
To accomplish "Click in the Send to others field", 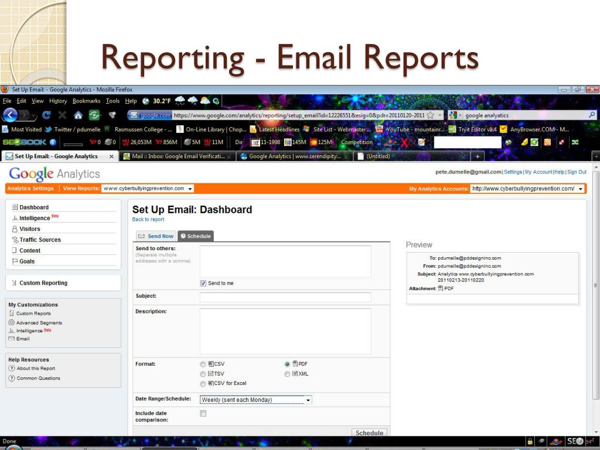I will 285,261.
